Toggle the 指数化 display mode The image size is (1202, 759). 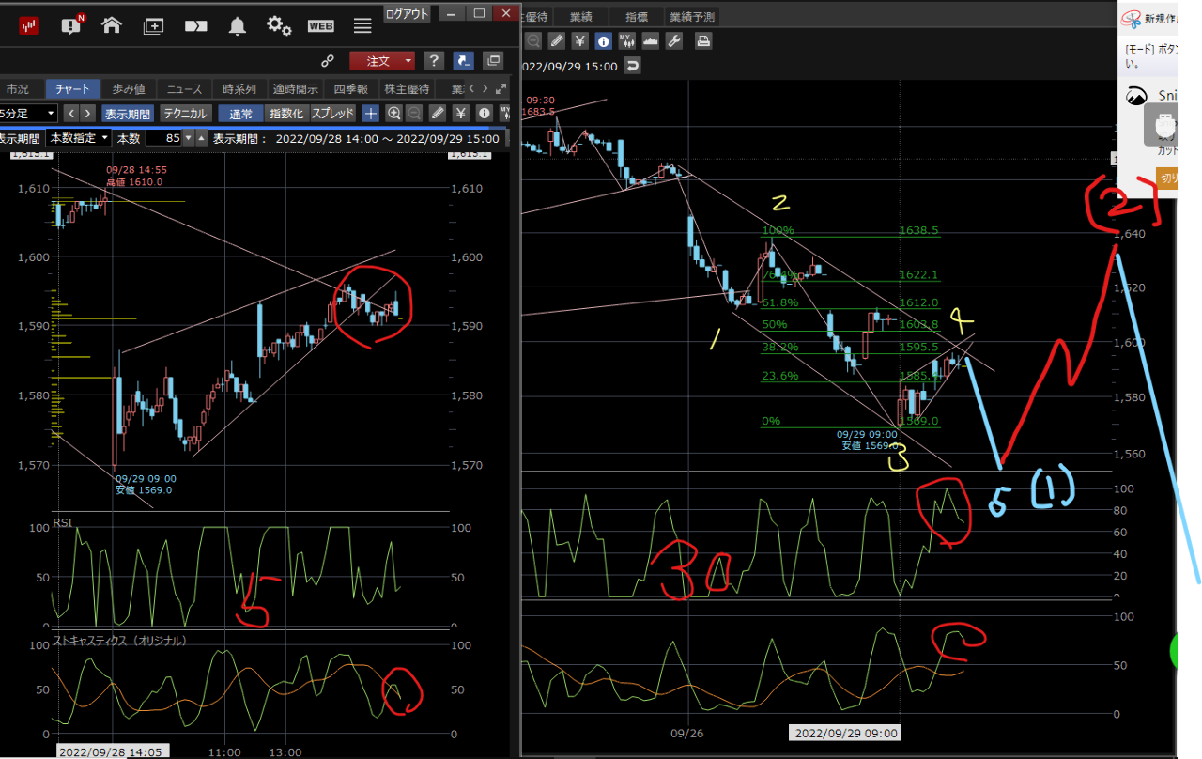pyautogui.click(x=286, y=114)
